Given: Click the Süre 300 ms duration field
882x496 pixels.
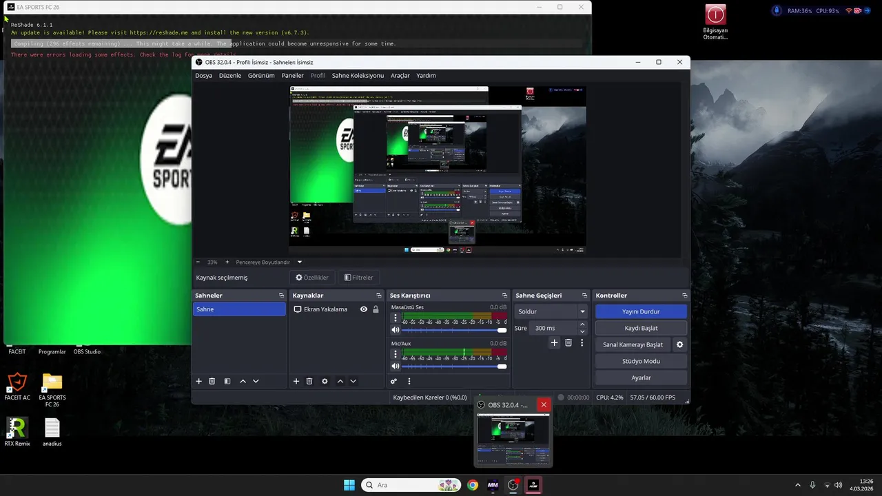Looking at the screenshot, I should (553, 328).
